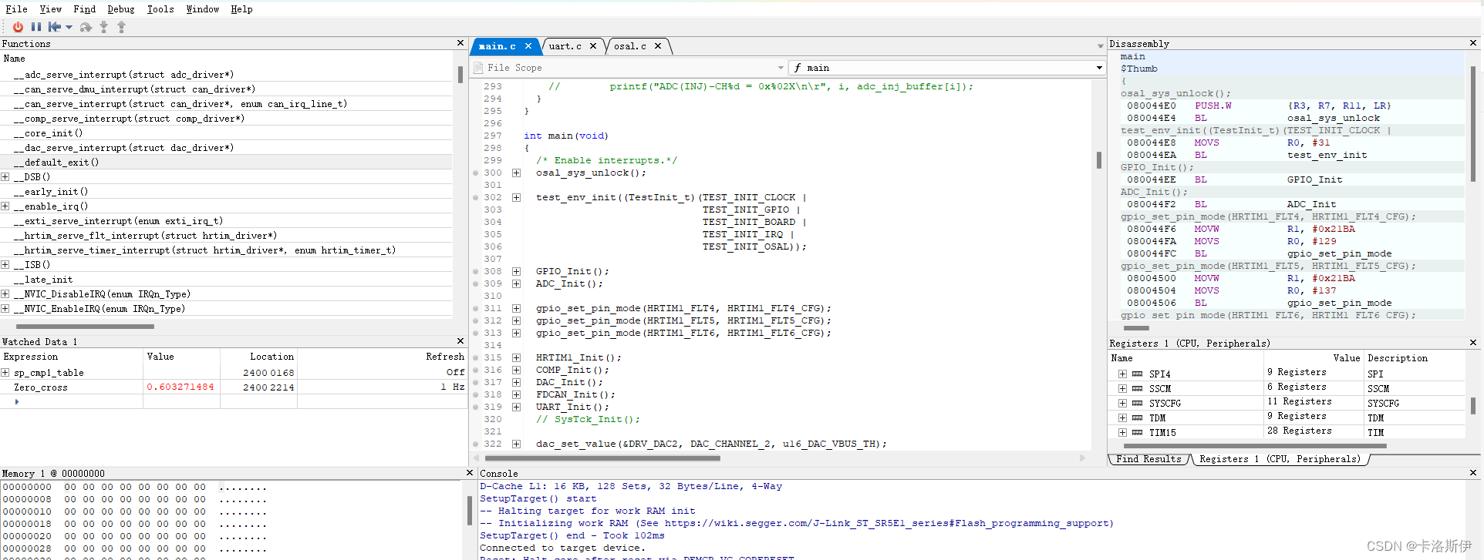Close the Functions panel
Viewport: 1484px width, 560px height.
pos(460,43)
